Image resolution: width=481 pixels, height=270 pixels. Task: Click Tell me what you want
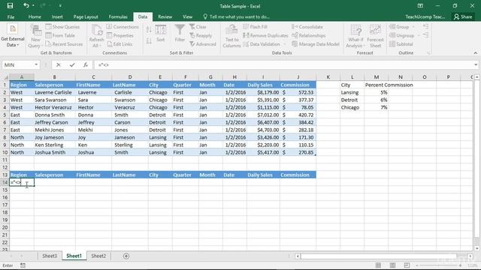point(236,16)
